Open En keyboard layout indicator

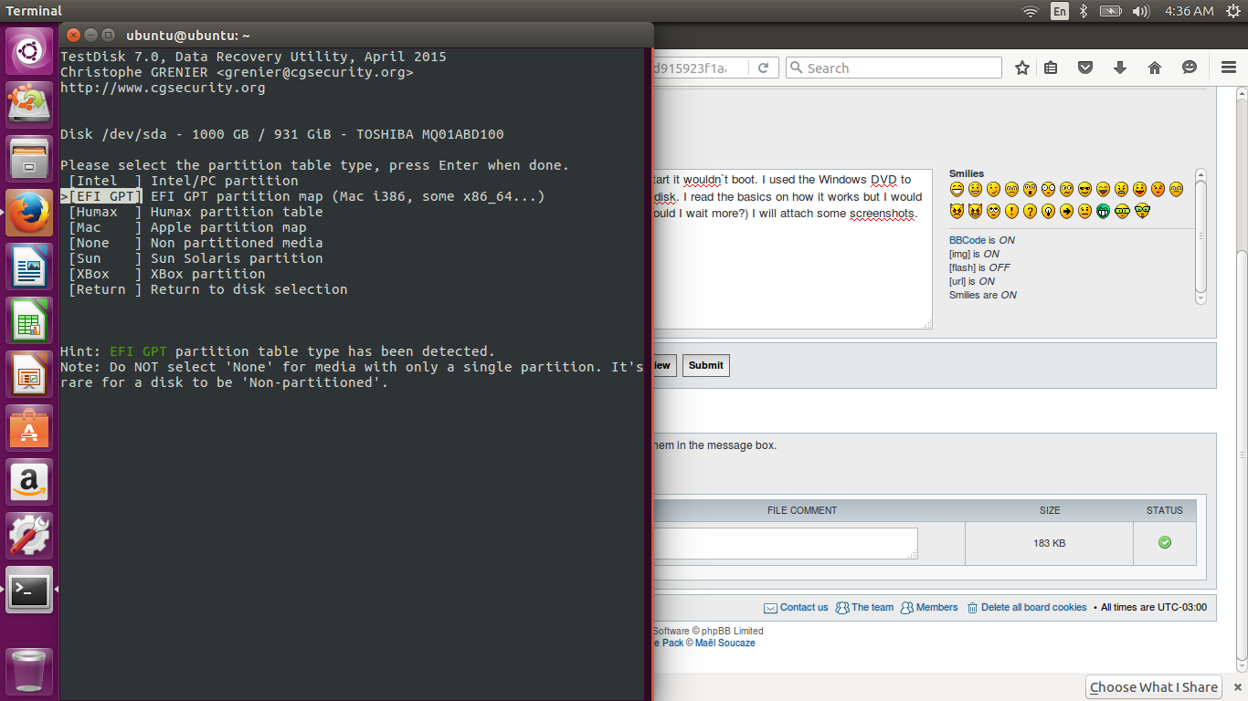pos(1060,11)
